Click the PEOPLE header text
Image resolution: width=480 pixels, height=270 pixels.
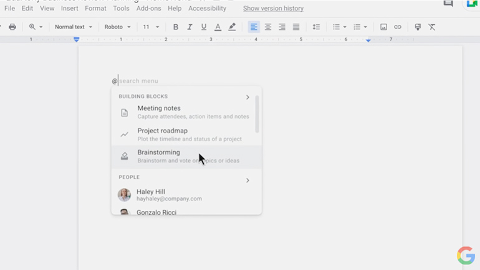click(129, 177)
